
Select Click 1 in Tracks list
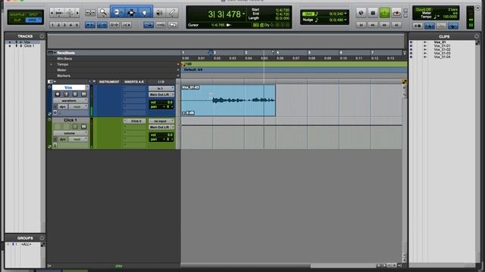click(29, 45)
